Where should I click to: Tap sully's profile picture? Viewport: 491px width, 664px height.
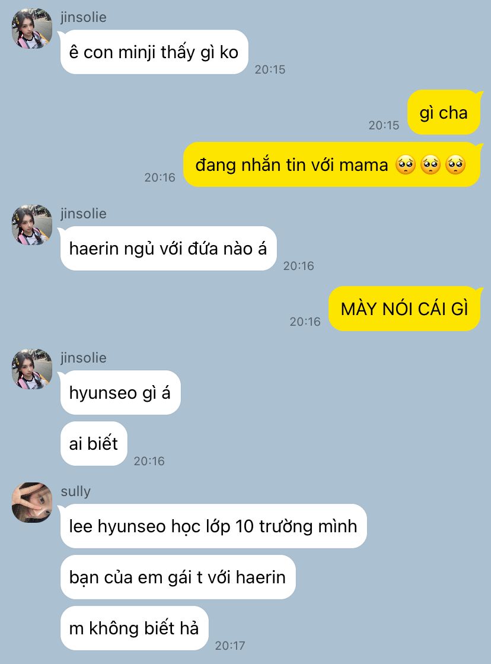point(32,503)
